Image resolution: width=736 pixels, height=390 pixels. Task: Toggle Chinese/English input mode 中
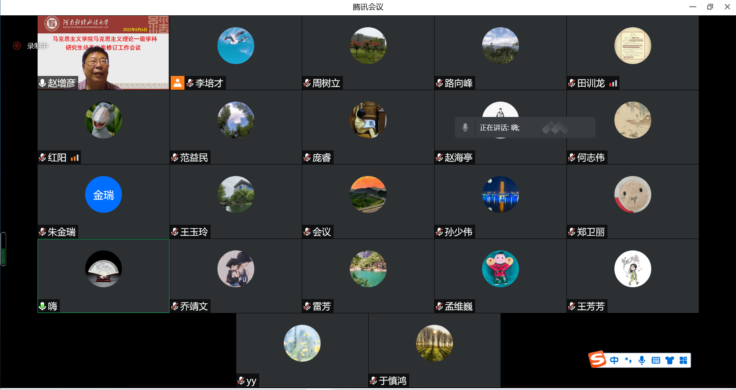pyautogui.click(x=614, y=360)
